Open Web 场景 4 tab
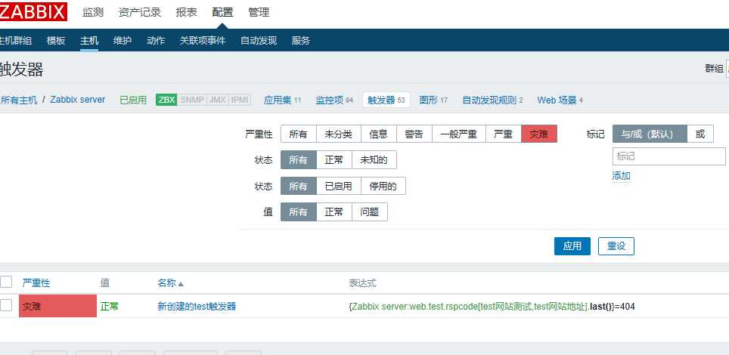Image resolution: width=729 pixels, height=355 pixels. point(560,100)
